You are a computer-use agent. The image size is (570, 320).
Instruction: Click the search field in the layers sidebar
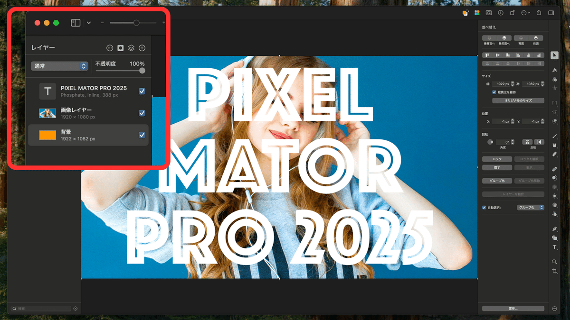(41, 309)
